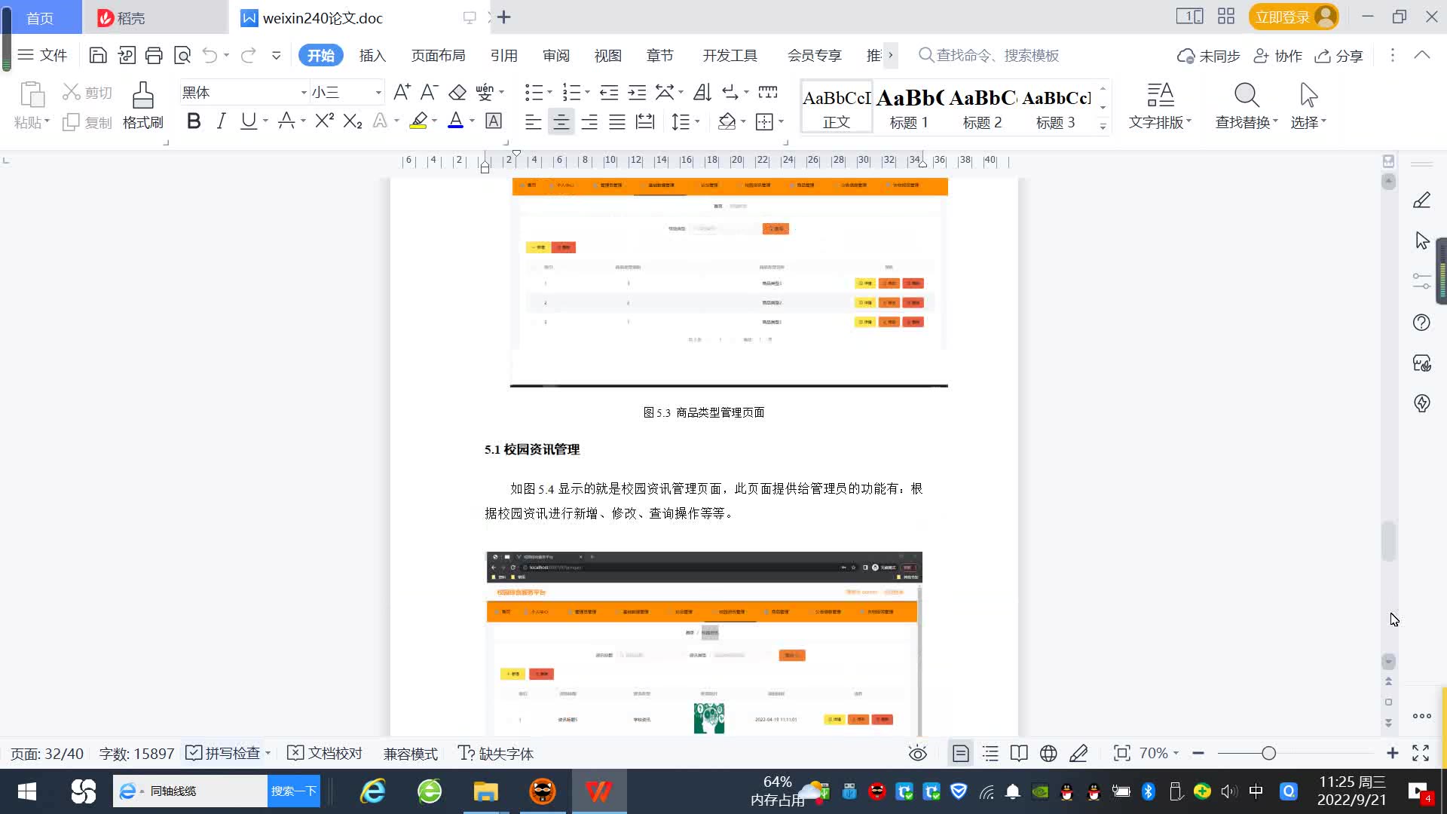The width and height of the screenshot is (1447, 814).
Task: Switch to the 插入 ribbon tab
Action: 372,55
